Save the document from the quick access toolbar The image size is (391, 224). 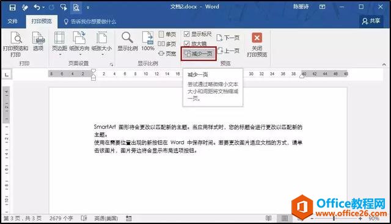point(12,7)
